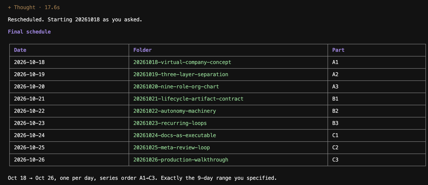
Task: Click the Final schedule heading
Action: point(29,32)
